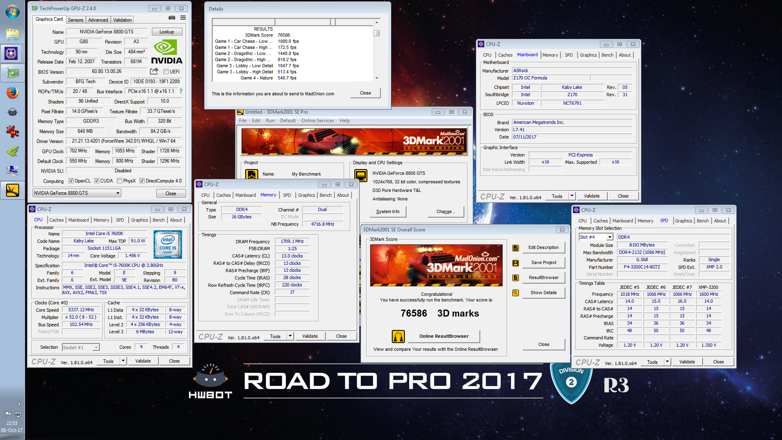The image size is (782, 440).
Task: Launch Firefox from the taskbar
Action: click(x=12, y=92)
